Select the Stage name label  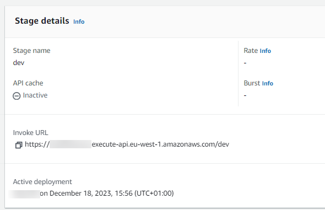32,51
